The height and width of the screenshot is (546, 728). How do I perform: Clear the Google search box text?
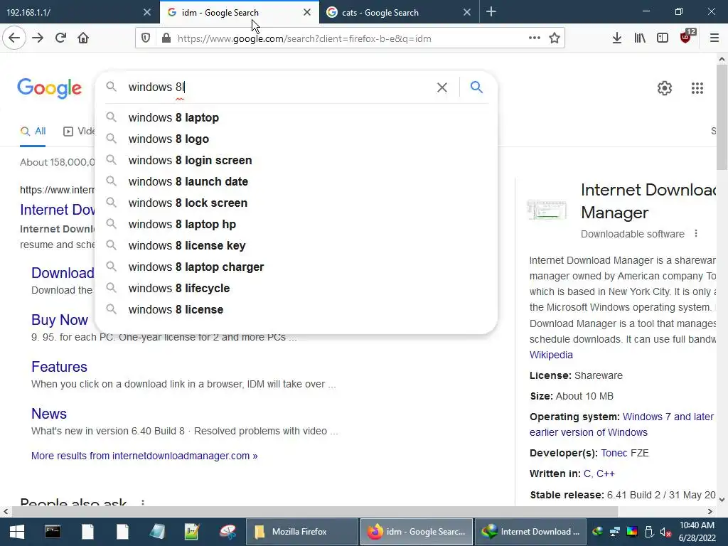pyautogui.click(x=442, y=87)
